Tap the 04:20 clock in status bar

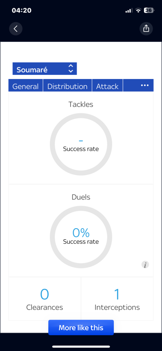(x=22, y=11)
